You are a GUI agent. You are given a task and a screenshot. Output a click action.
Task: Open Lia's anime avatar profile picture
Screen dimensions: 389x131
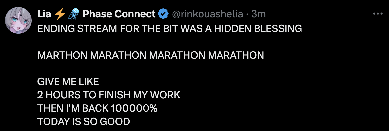(18, 20)
